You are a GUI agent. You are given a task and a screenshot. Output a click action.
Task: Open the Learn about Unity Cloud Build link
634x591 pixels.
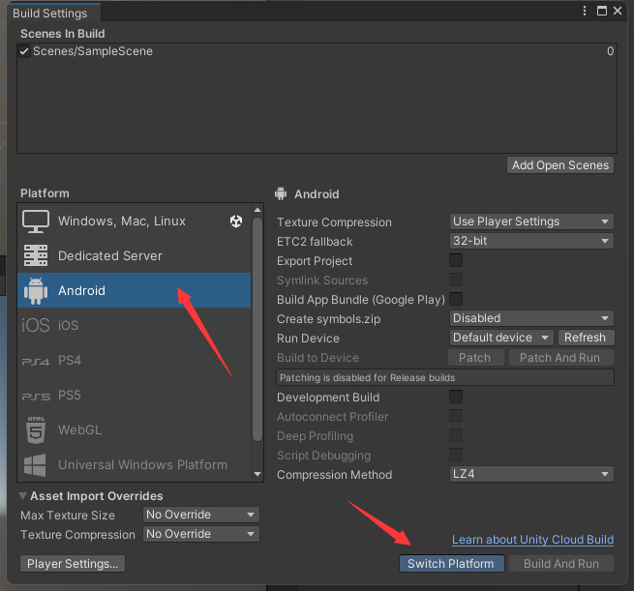click(x=532, y=540)
